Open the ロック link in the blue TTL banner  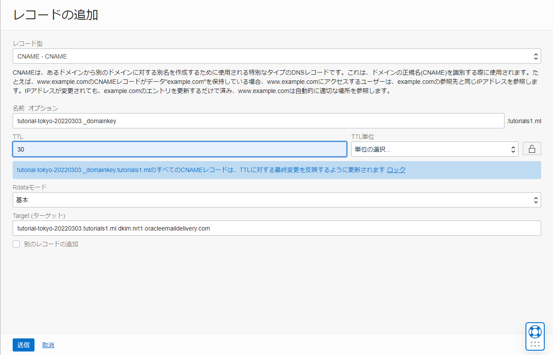[395, 170]
